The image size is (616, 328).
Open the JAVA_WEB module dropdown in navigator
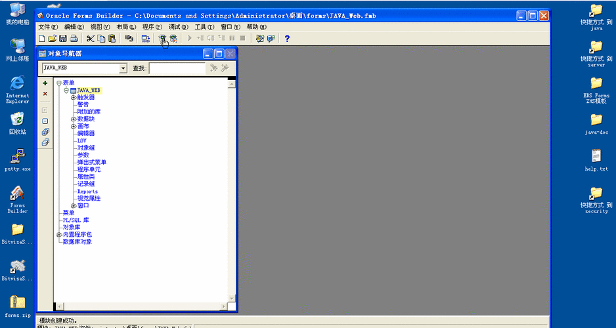[x=123, y=68]
